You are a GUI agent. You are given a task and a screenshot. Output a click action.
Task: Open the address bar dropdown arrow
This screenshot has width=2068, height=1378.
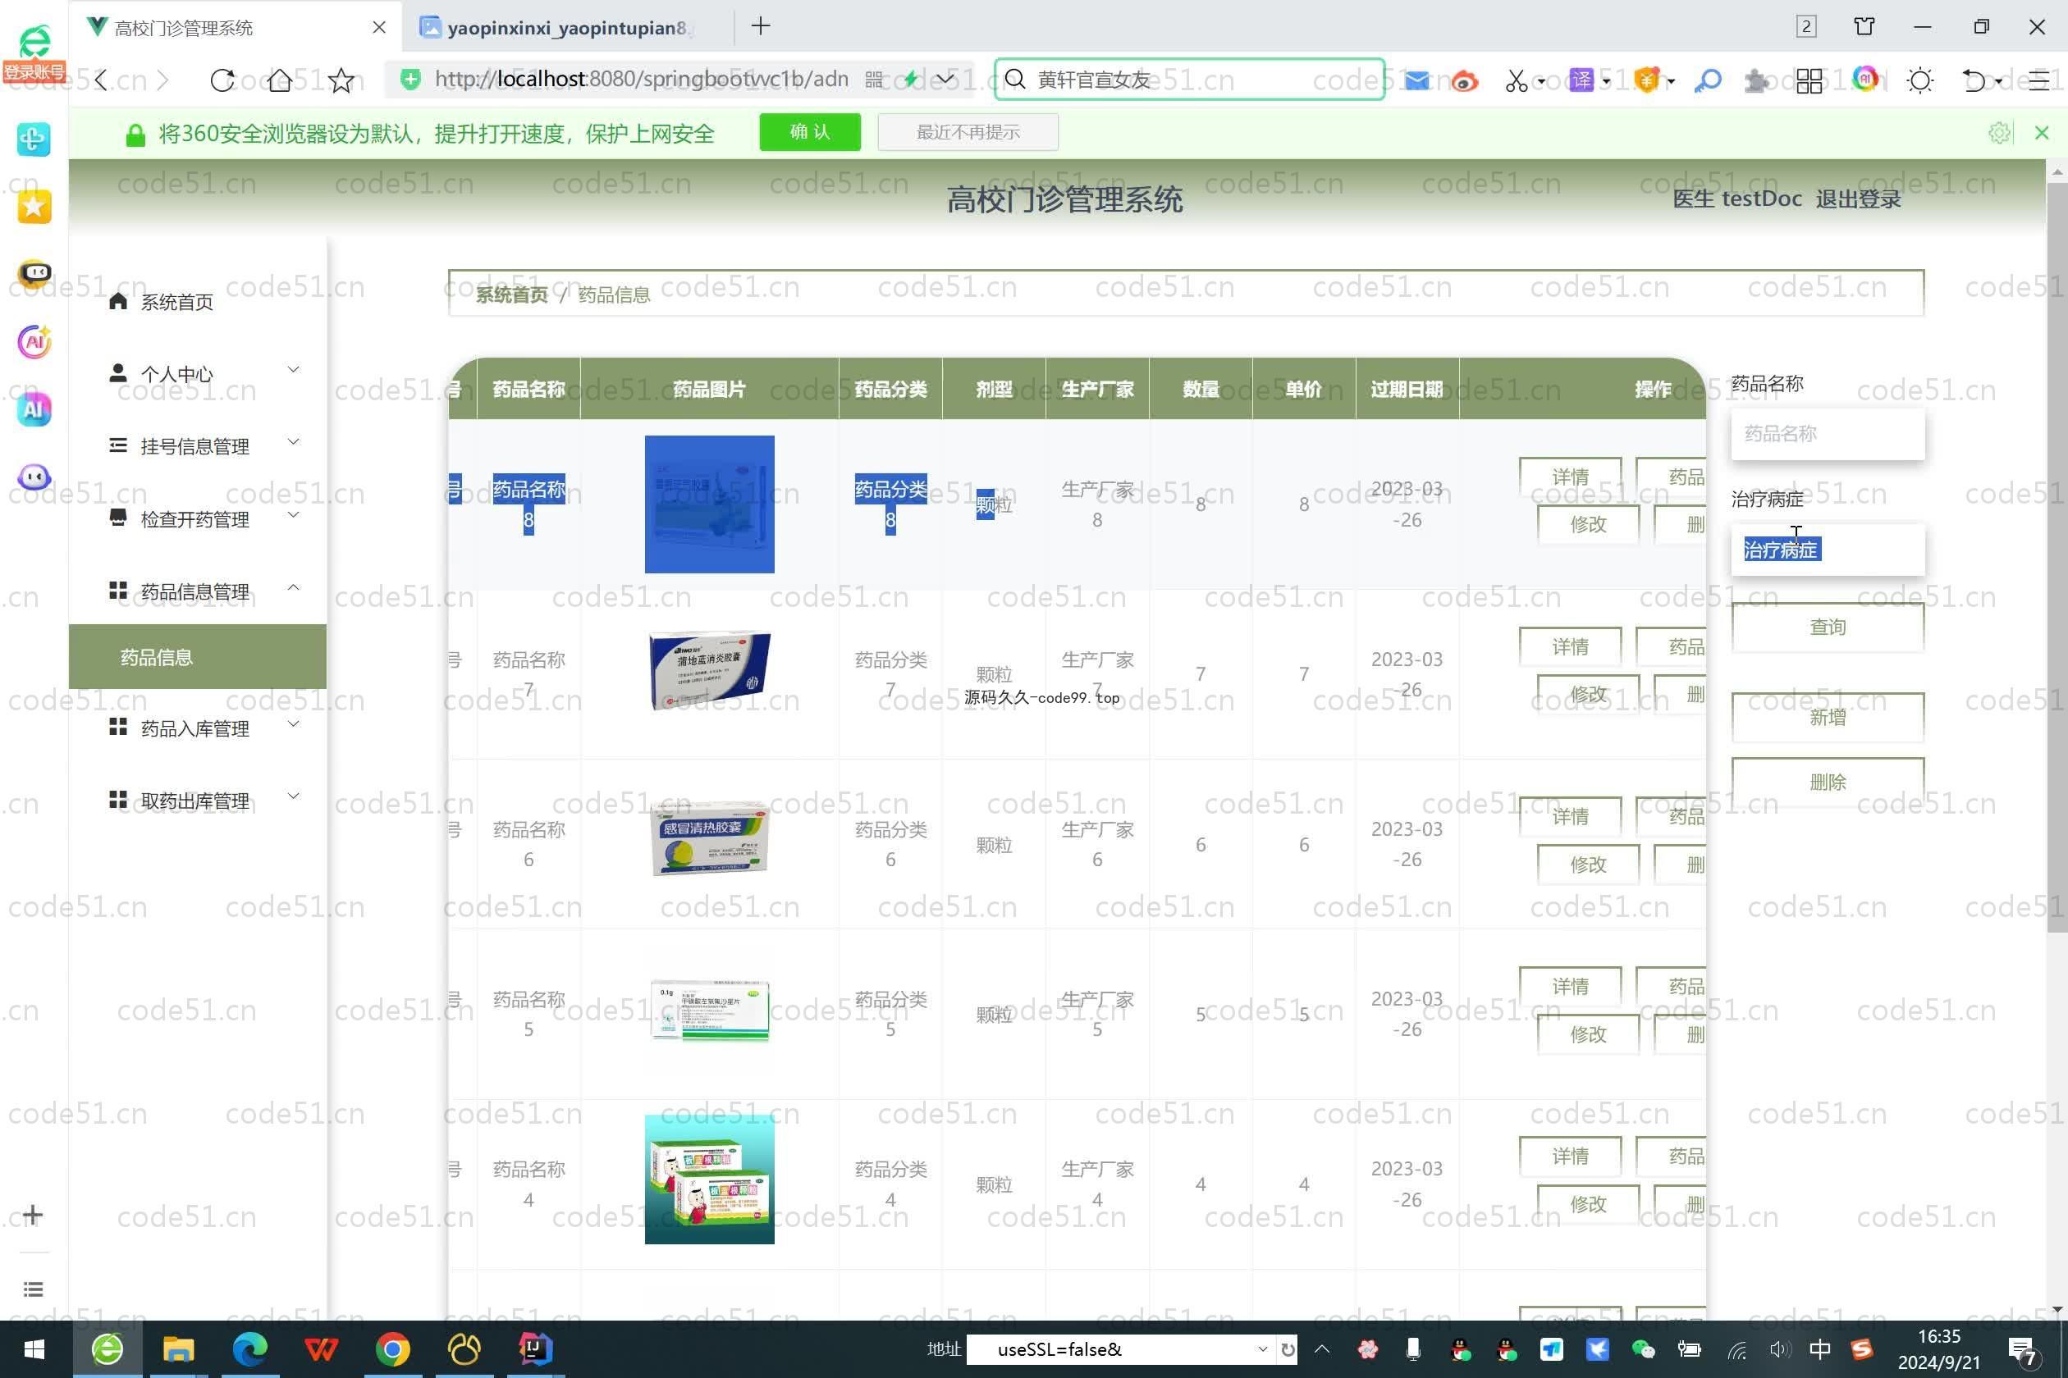tap(945, 80)
